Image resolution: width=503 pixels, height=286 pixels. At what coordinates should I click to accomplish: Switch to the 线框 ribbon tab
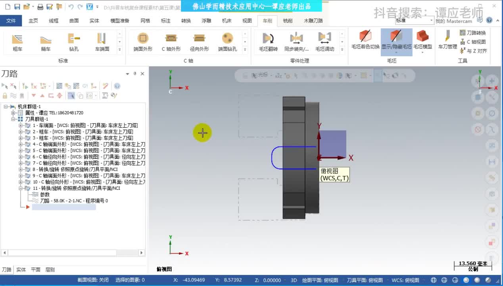pos(54,21)
